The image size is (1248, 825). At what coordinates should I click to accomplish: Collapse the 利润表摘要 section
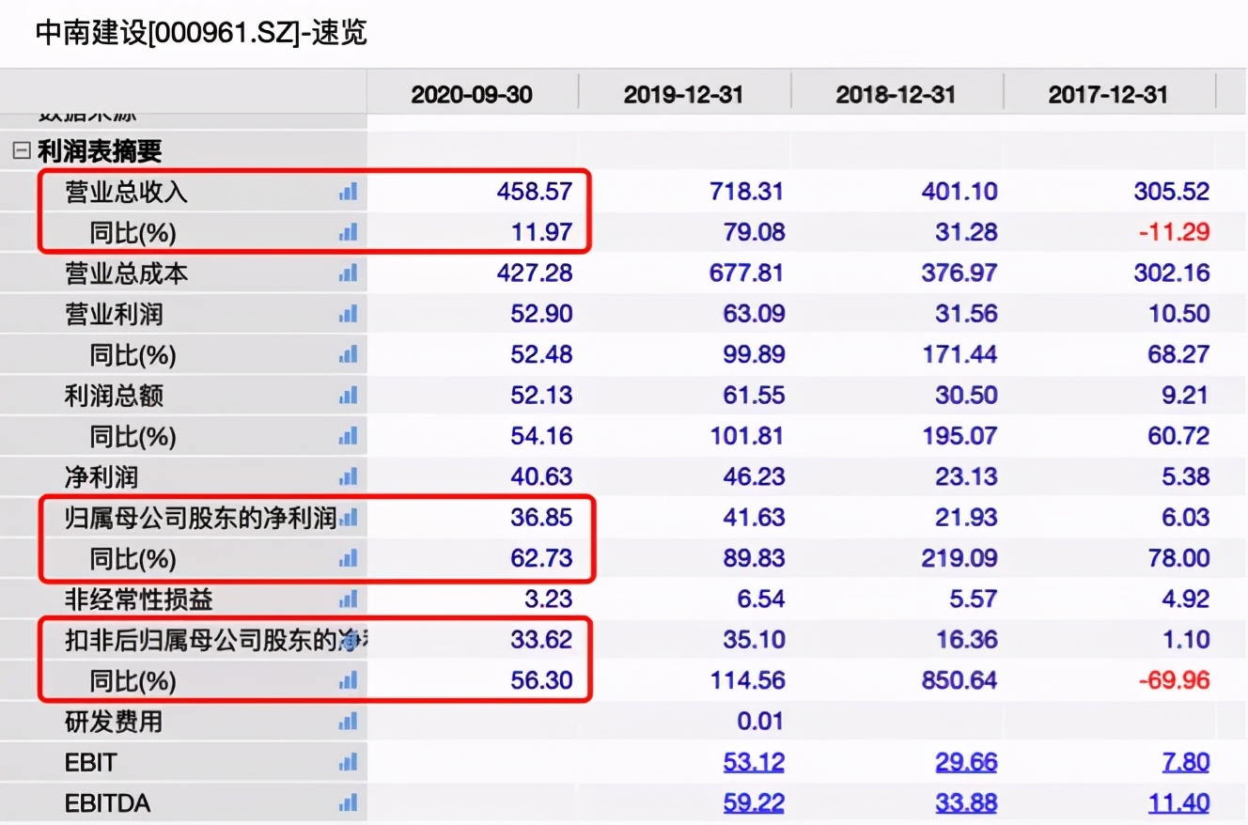21,150
